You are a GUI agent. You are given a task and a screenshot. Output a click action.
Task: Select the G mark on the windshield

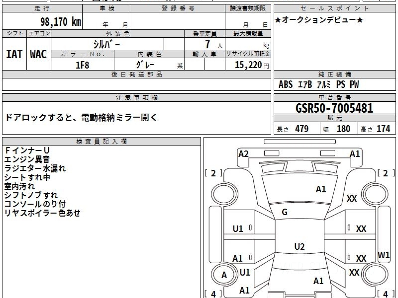[284, 212]
